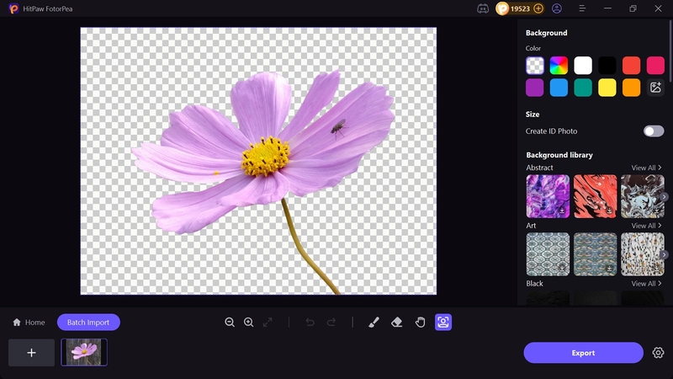Select the brush restore tool
This screenshot has width=673, height=379.
pyautogui.click(x=374, y=323)
